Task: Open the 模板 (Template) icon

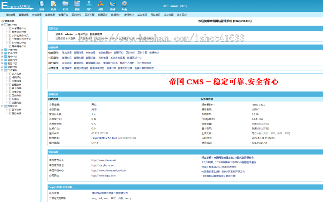Action: [77, 5]
